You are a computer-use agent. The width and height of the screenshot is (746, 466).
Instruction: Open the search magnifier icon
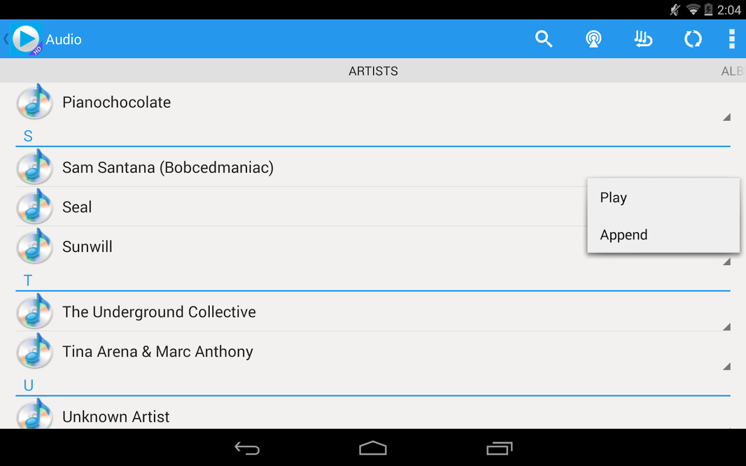coord(543,39)
